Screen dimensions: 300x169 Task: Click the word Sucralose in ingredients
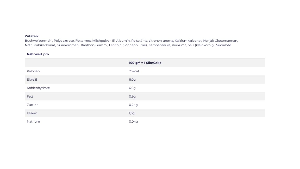click(223, 45)
